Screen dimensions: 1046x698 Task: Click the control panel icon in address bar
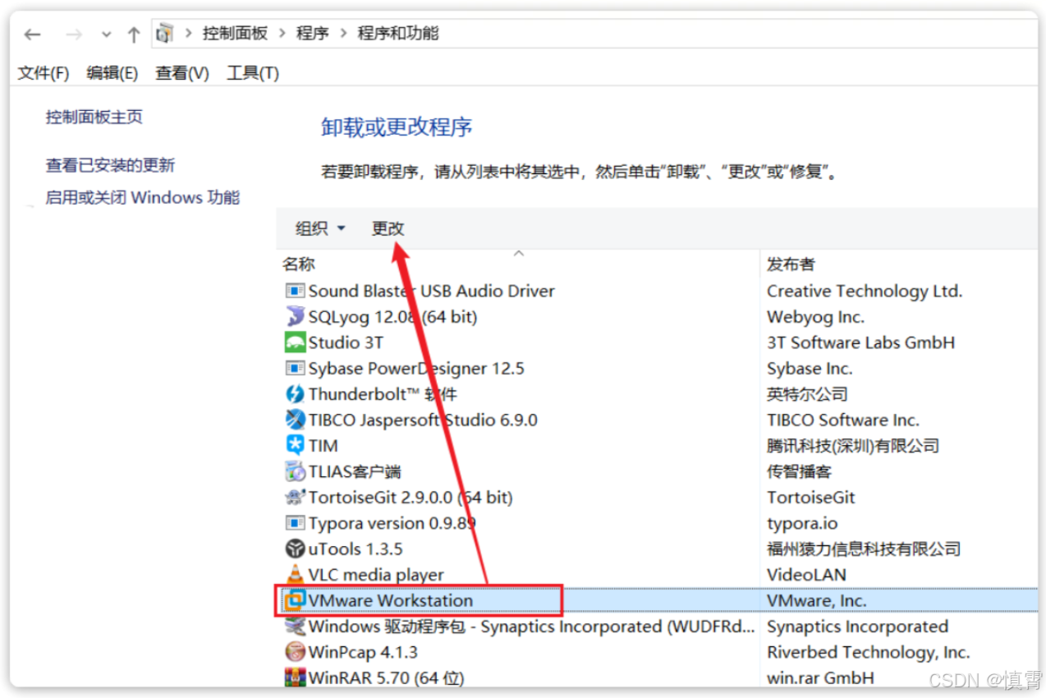(165, 34)
